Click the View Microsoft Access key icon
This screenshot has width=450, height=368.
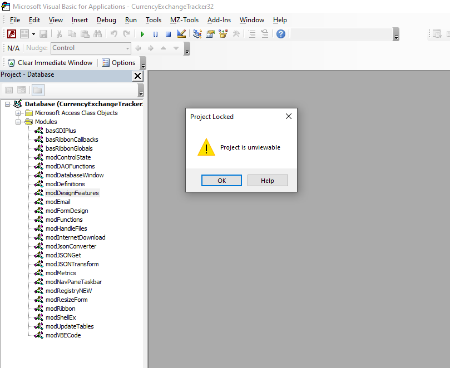pyautogui.click(x=12, y=34)
